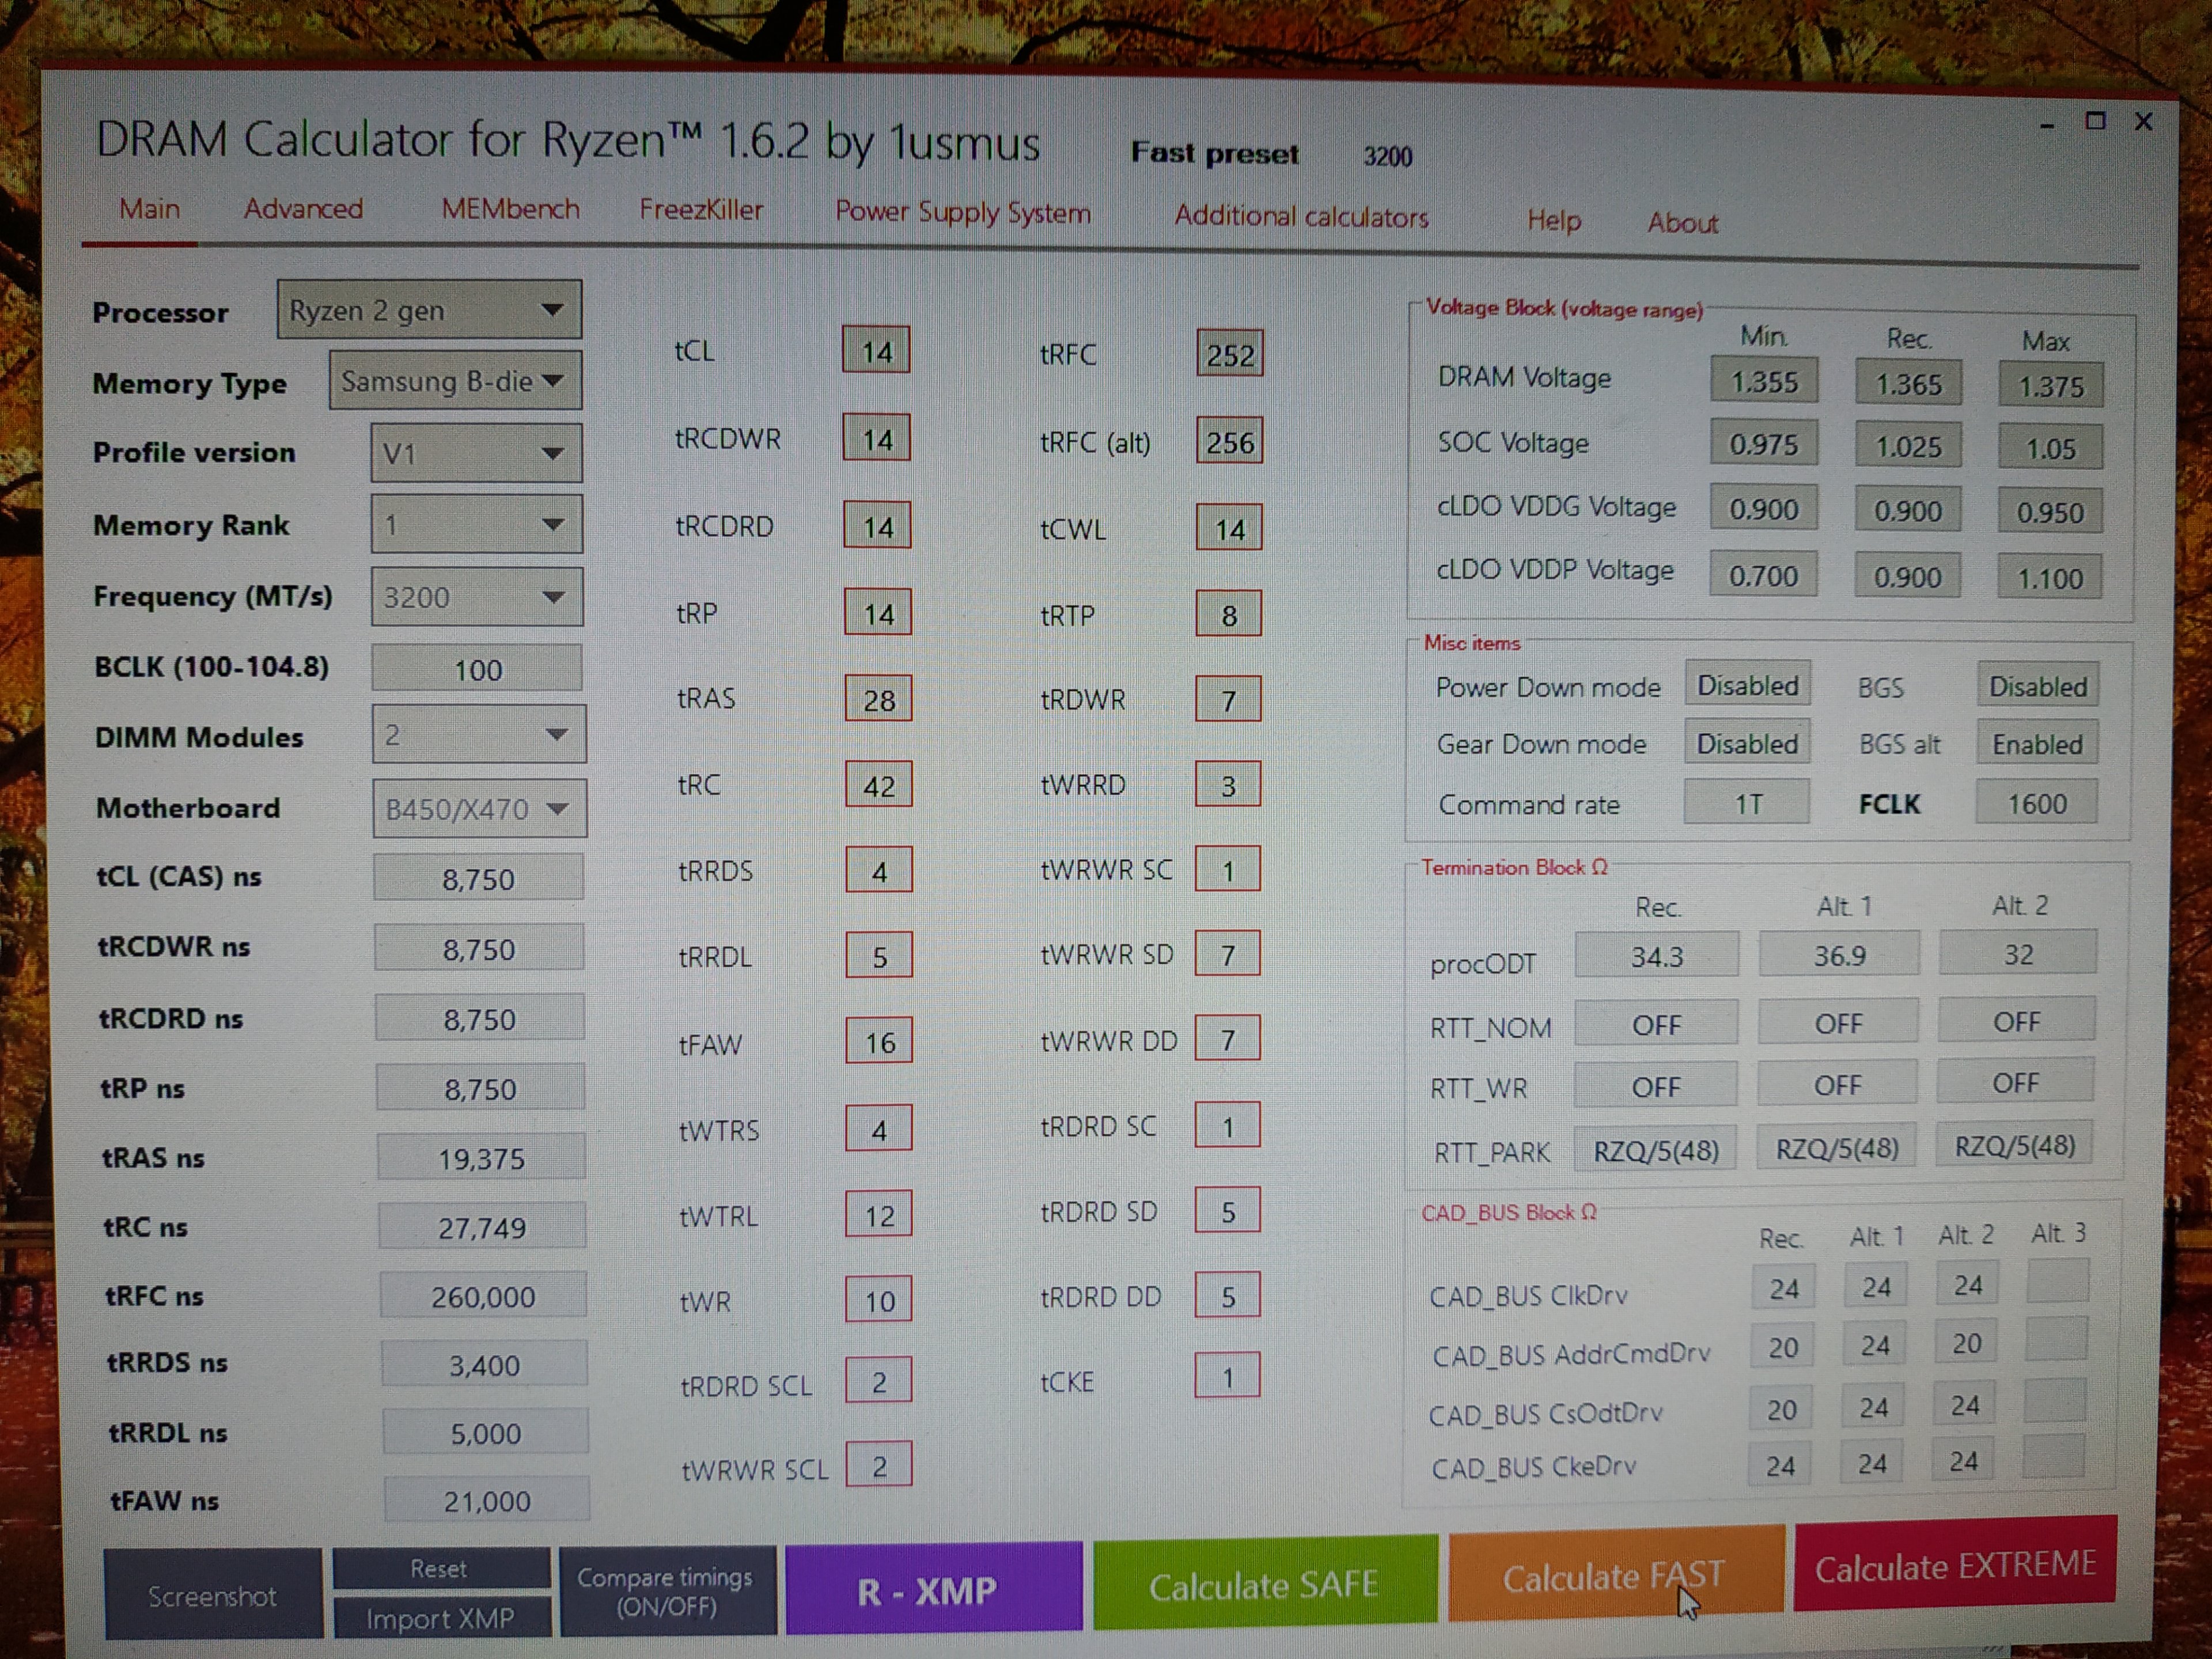Click the tRDWR value 7
Viewport: 2212px width, 1659px height.
click(1229, 699)
